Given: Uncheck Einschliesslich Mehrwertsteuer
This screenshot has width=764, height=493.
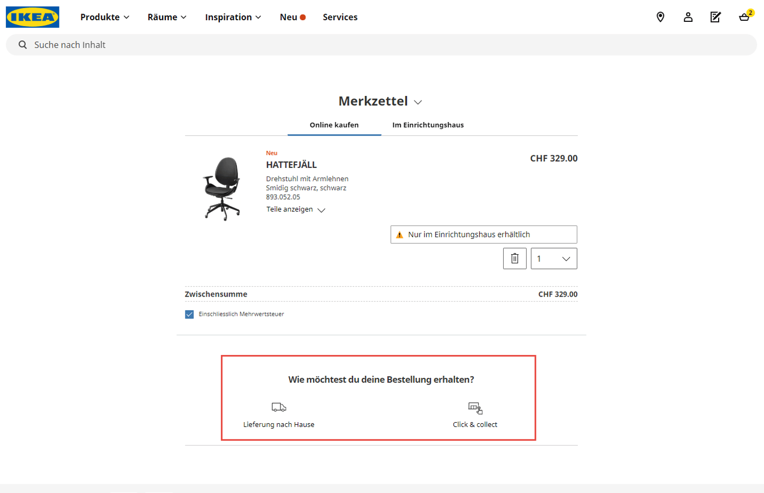Looking at the screenshot, I should coord(188,314).
